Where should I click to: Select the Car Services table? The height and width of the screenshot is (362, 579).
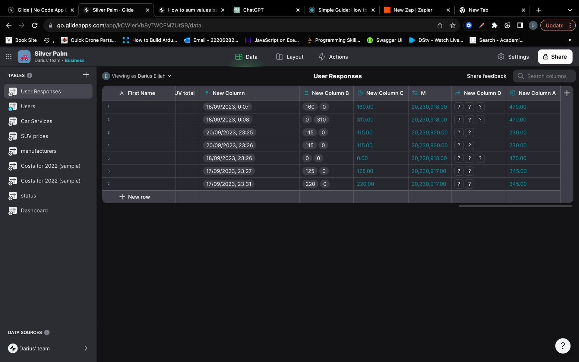tap(36, 121)
